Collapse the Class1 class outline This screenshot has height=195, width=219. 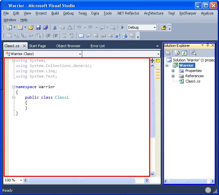click(x=14, y=97)
